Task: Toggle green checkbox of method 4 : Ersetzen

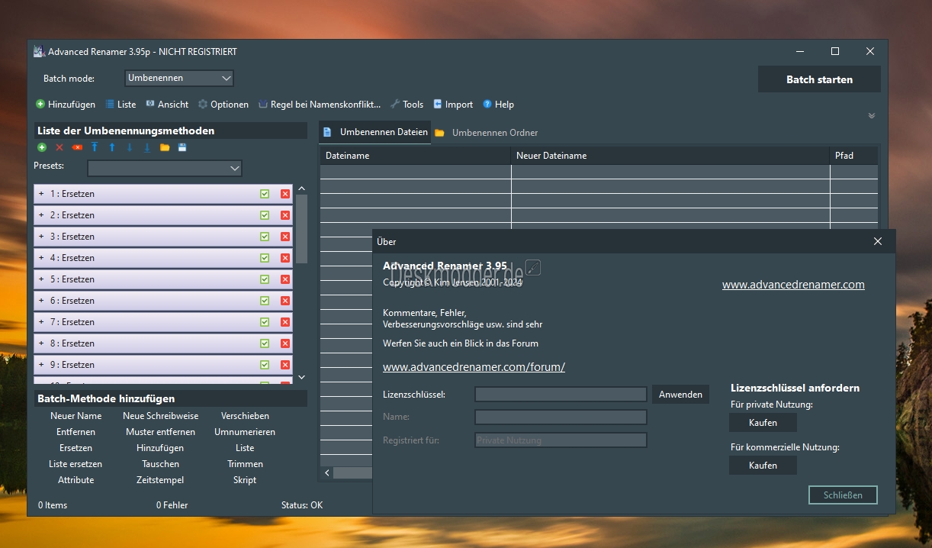Action: 265,258
